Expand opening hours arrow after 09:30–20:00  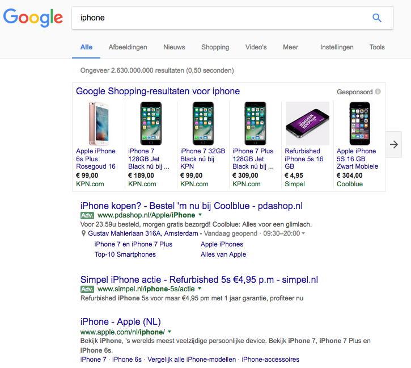(x=303, y=233)
